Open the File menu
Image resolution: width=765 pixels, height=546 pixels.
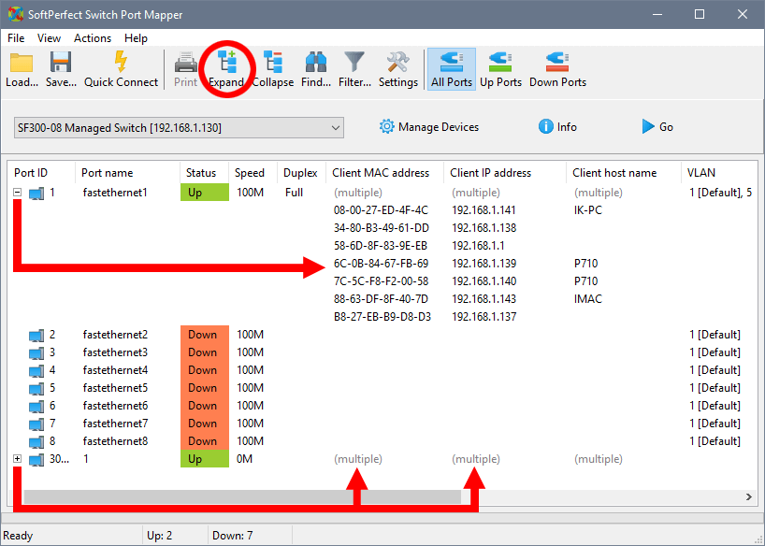point(16,38)
